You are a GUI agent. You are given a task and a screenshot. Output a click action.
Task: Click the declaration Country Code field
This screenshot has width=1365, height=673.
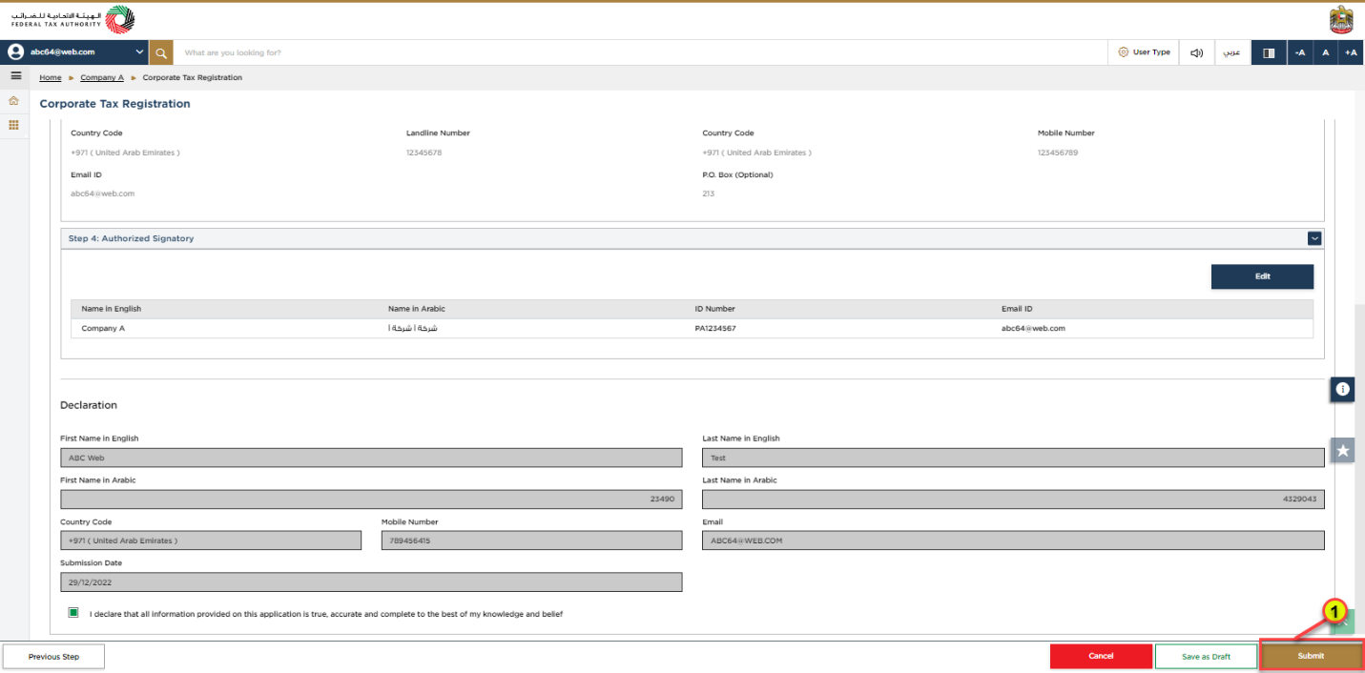(x=211, y=540)
